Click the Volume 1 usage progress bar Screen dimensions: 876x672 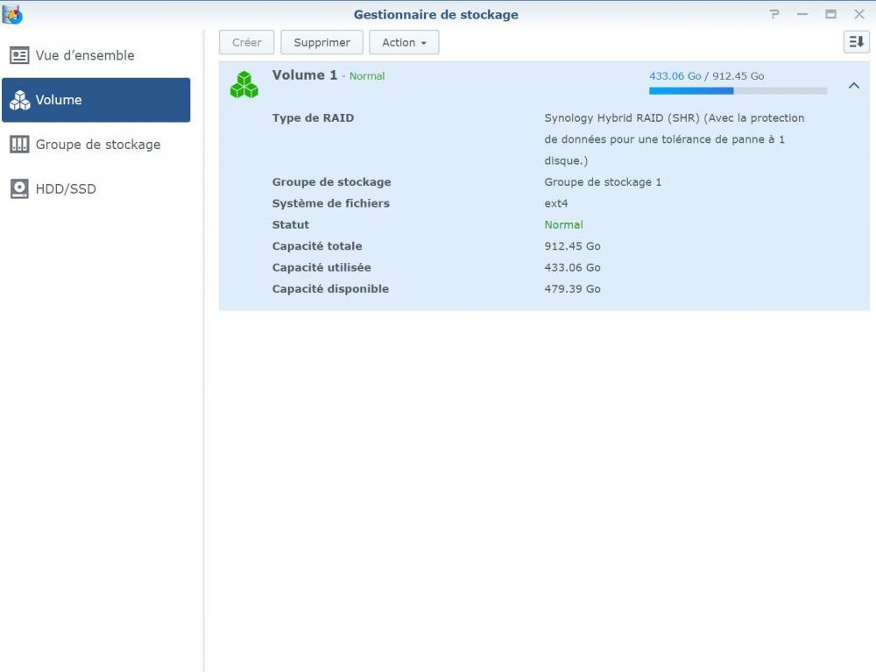[738, 90]
